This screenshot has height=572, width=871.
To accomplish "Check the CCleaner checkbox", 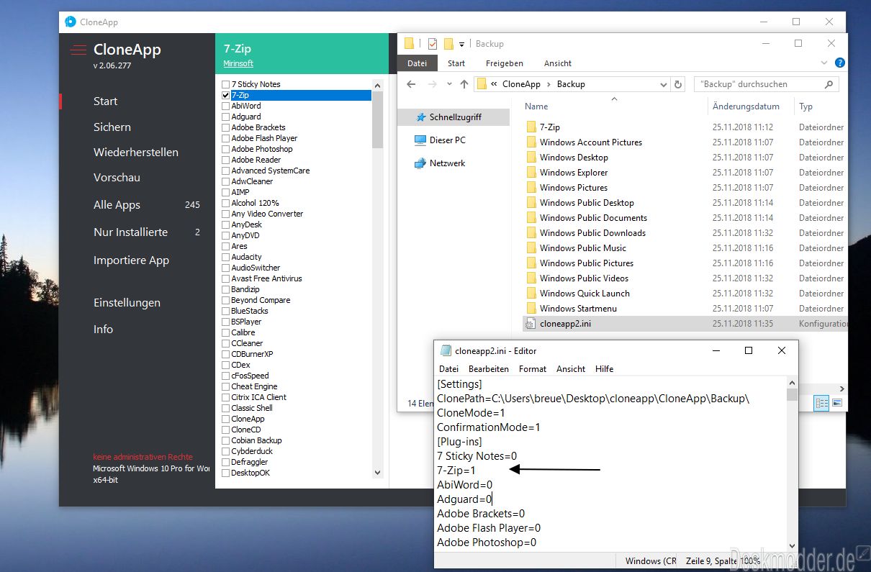I will click(x=226, y=343).
